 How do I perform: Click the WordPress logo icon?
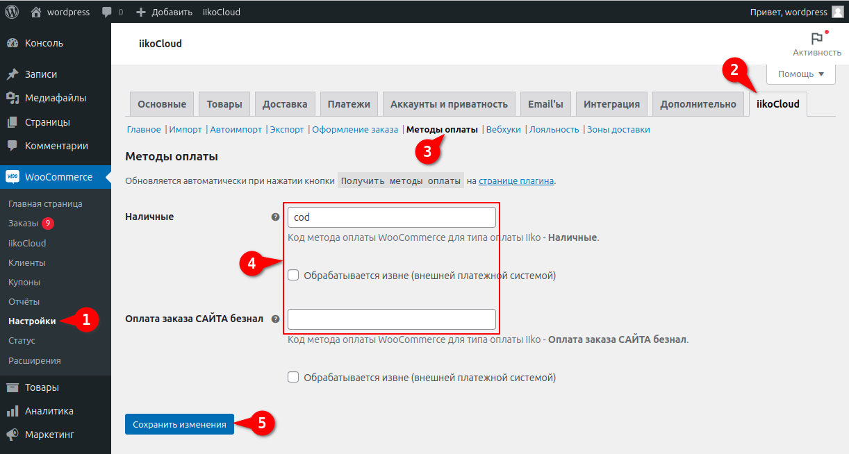coord(12,12)
